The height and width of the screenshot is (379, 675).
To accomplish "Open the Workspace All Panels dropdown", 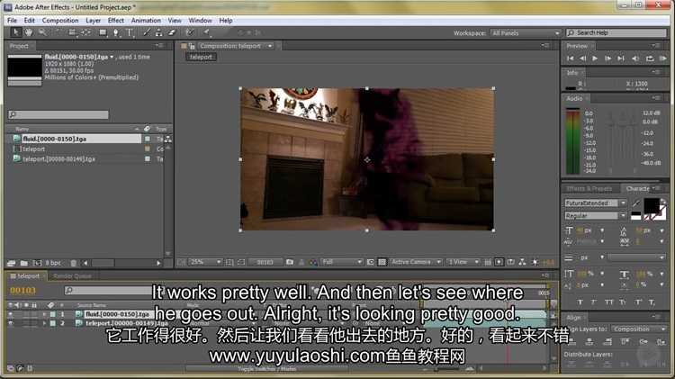I will tap(526, 33).
